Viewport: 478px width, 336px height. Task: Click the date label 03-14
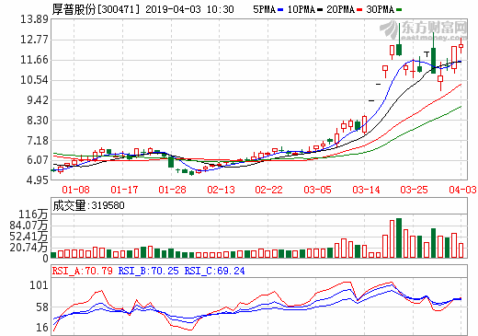tap(366, 190)
